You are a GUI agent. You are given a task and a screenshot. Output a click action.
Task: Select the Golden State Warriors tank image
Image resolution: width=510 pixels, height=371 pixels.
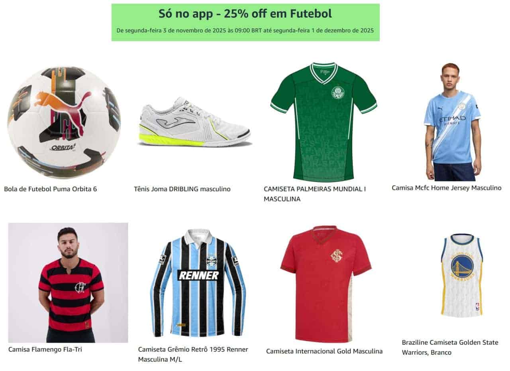[462, 276]
